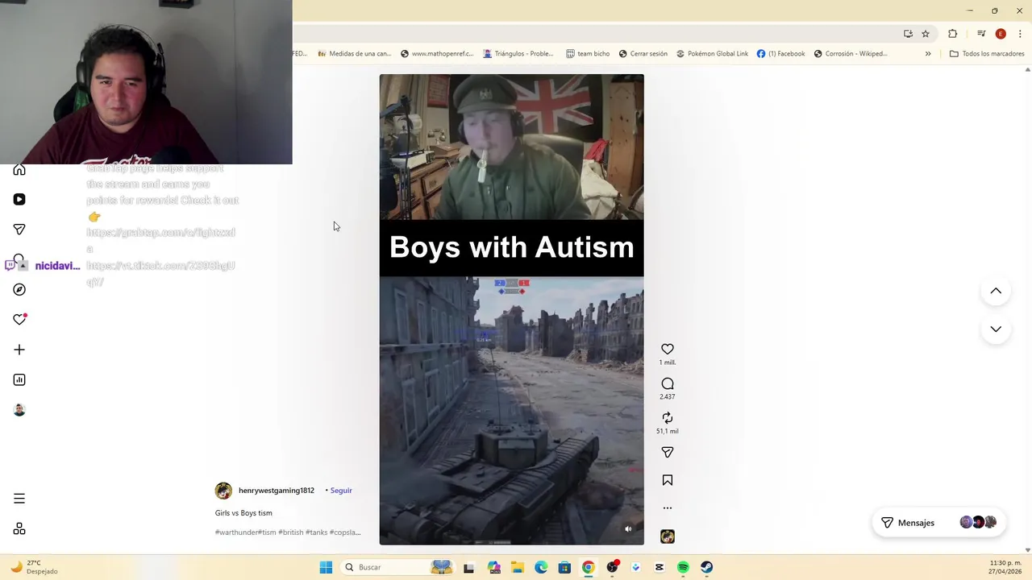Click the taskbar Buscar search field
The height and width of the screenshot is (580, 1032).
click(397, 567)
